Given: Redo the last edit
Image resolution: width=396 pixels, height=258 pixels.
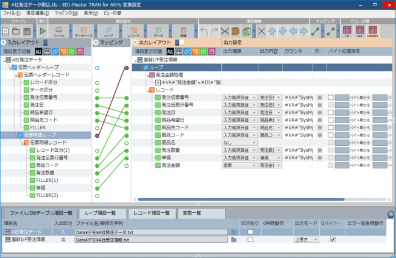Looking at the screenshot, I should tap(214, 31).
